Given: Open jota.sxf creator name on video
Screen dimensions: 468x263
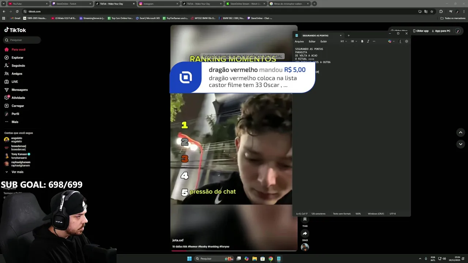Looking at the screenshot, I should click(178, 240).
